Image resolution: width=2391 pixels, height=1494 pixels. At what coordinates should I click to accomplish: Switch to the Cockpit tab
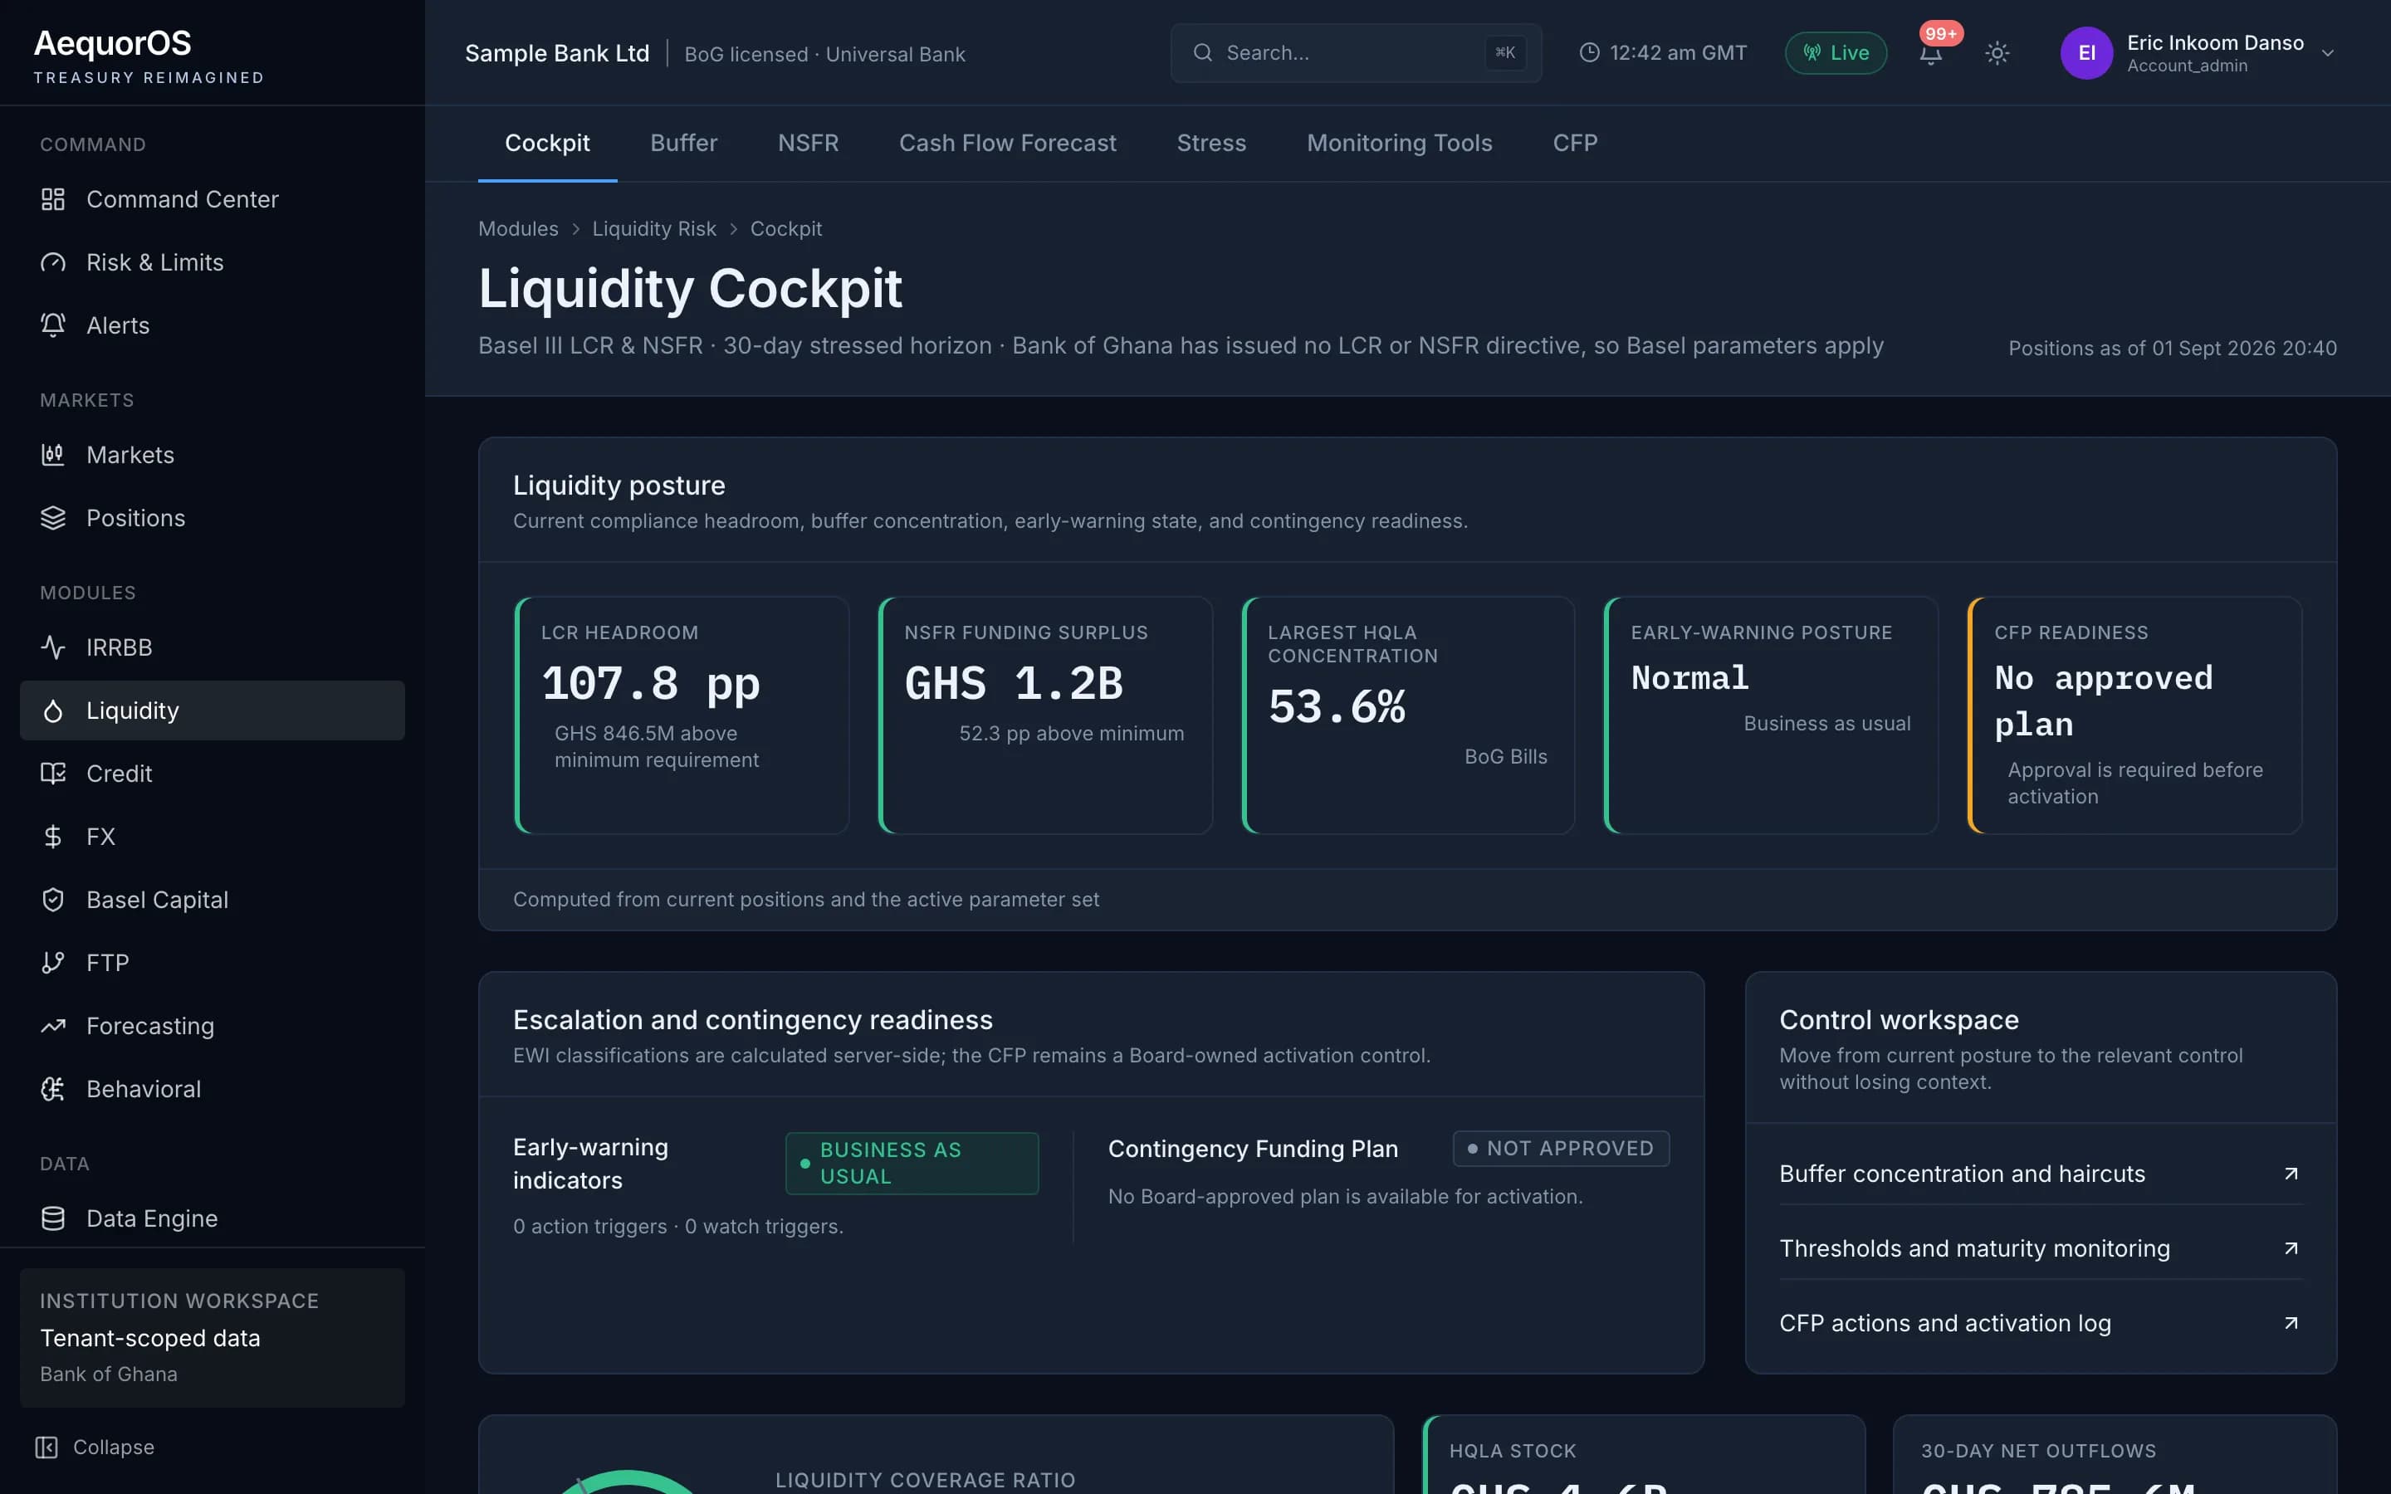point(547,144)
